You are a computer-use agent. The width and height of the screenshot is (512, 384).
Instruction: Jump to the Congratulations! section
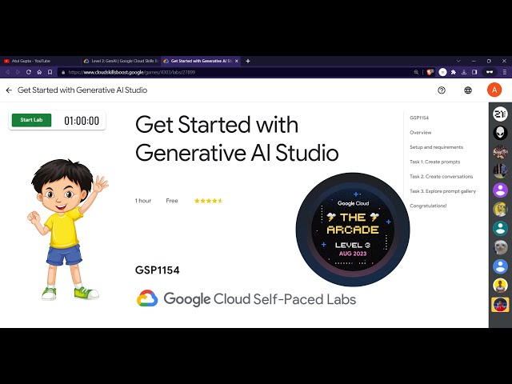(x=428, y=206)
